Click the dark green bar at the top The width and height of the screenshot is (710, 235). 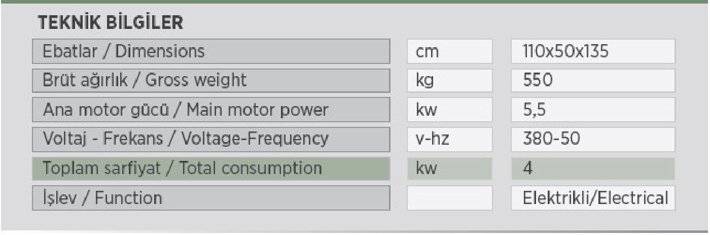pos(355,2)
